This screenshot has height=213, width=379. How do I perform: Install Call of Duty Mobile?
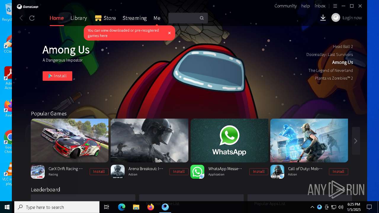point(338,172)
